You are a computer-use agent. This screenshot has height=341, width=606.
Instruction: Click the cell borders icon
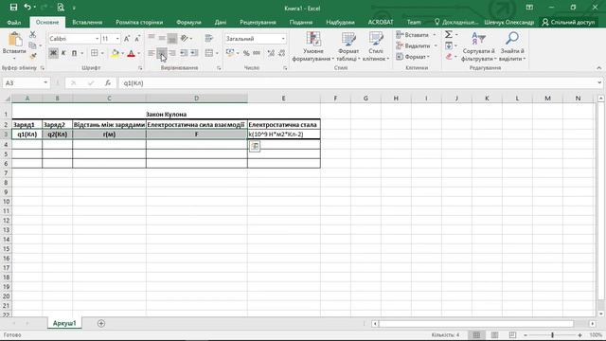pyautogui.click(x=94, y=53)
